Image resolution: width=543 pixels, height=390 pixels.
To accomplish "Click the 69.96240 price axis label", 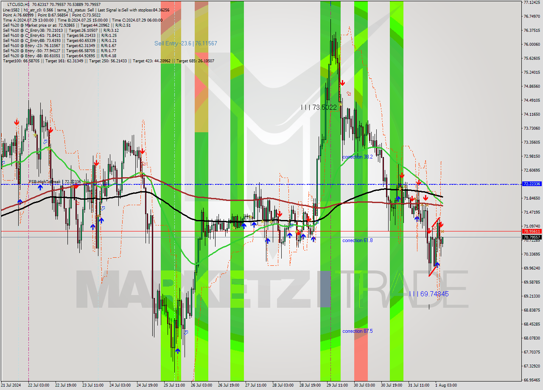I will 532,268.
